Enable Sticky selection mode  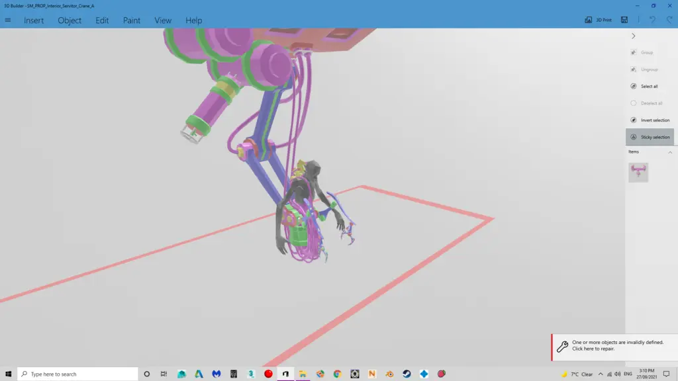[651, 137]
